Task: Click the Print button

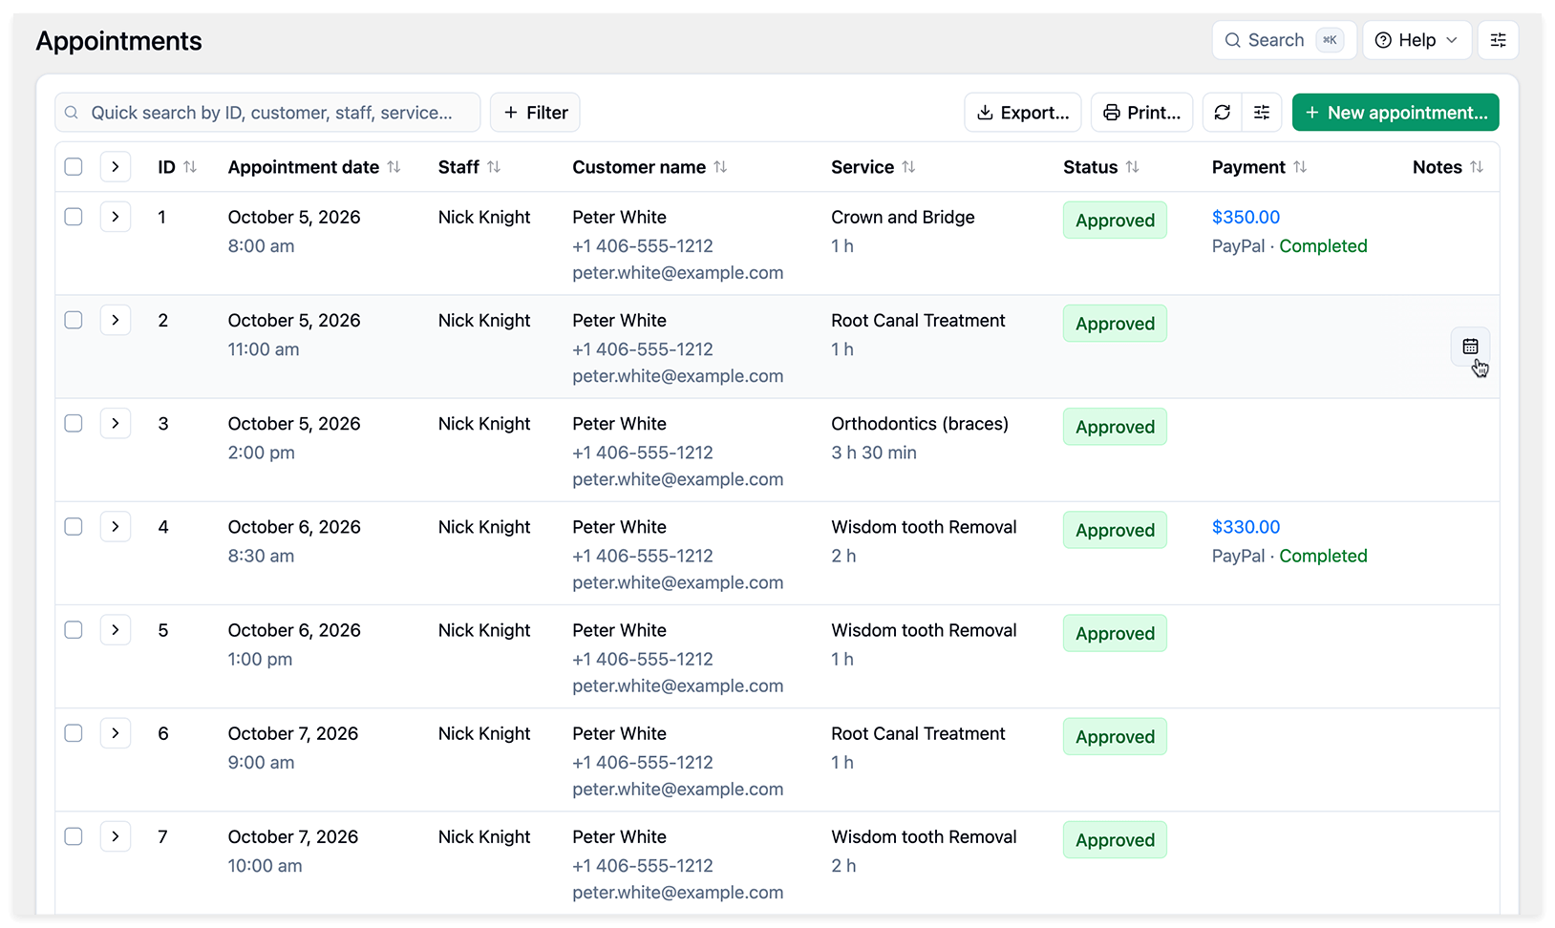Action: coord(1141,113)
